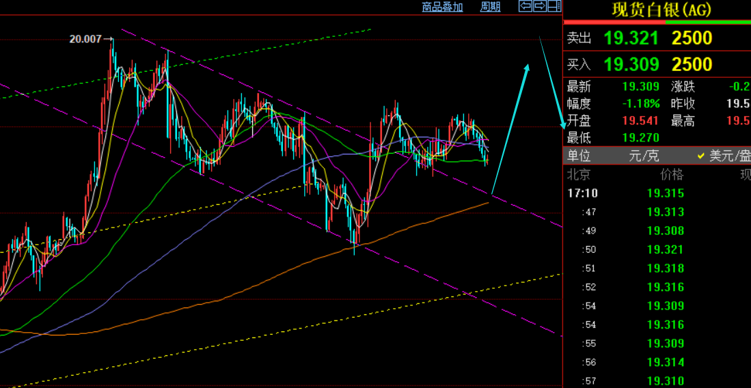Image resolution: width=751 pixels, height=388 pixels.
Task: Click the 价格 price column header
Action: pos(672,175)
